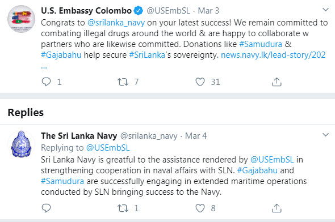335x222 pixels.
Task: Share the Sri Lanka Navy reply
Action: pyautogui.click(x=277, y=208)
